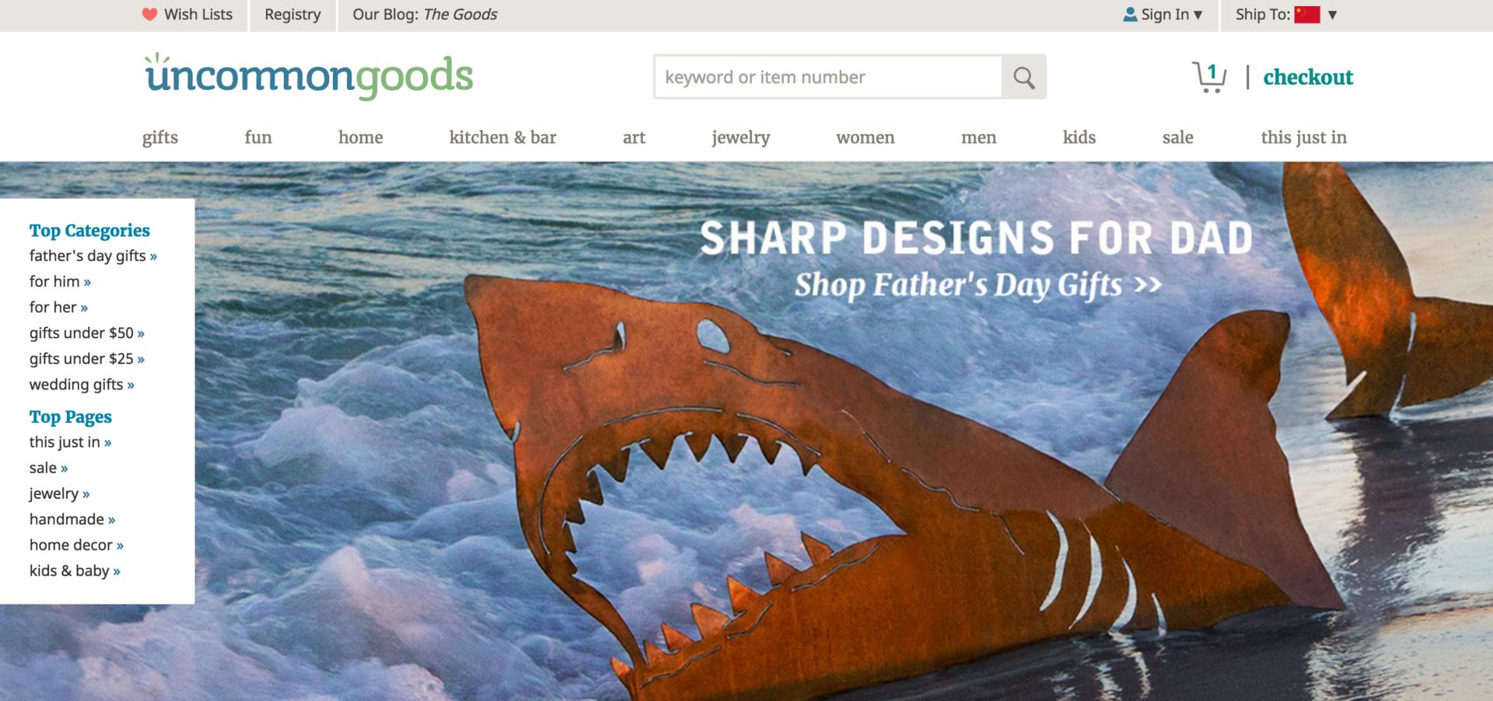The image size is (1493, 701).
Task: Open the Ship To country dropdown arrow
Action: click(x=1332, y=15)
